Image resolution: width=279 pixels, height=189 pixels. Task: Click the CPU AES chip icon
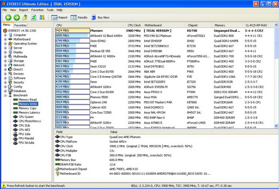tap(15, 130)
